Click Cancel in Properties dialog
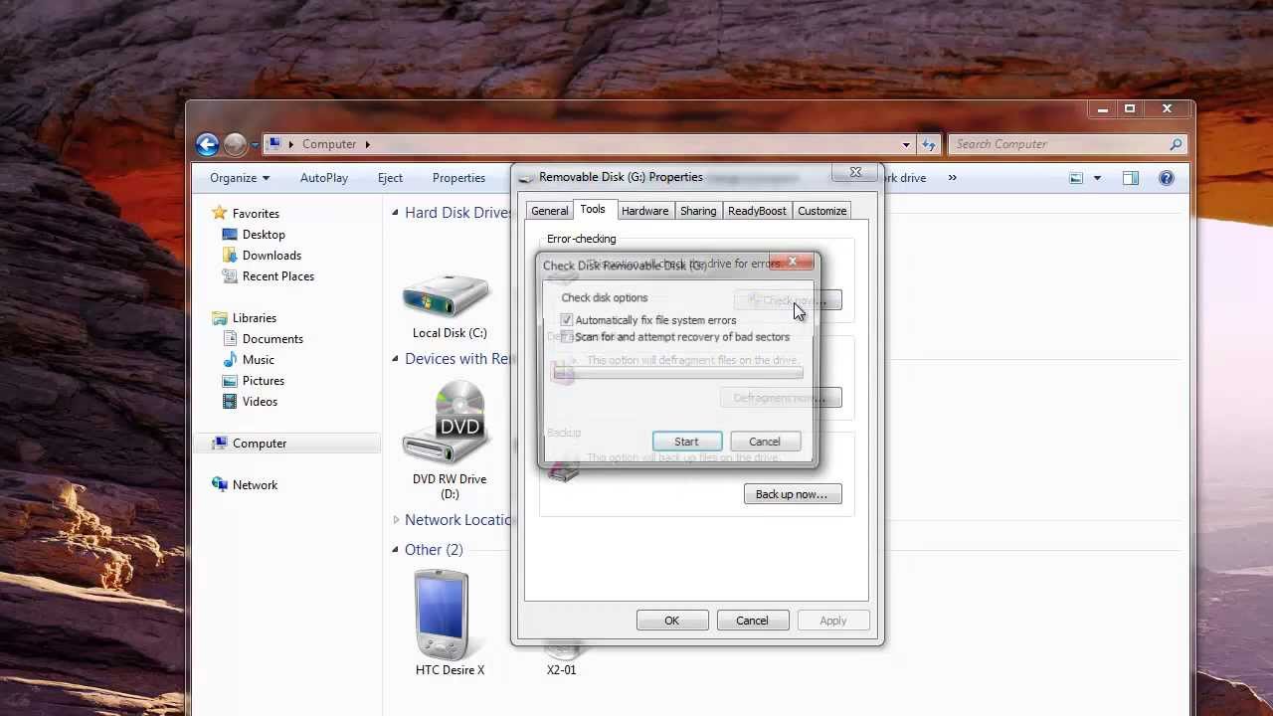Viewport: 1273px width, 716px height. (752, 621)
